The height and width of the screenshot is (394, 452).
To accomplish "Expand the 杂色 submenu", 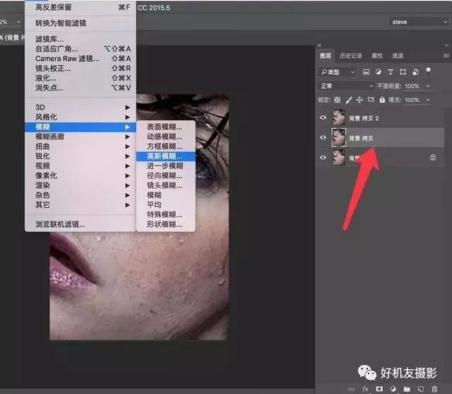I will coord(81,195).
